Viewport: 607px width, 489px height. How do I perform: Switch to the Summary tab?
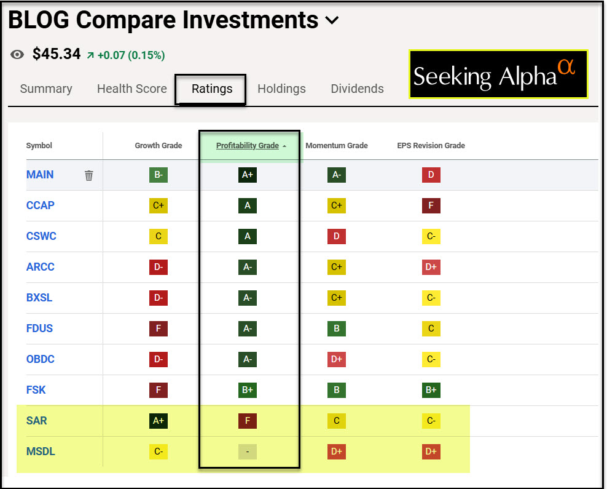46,89
